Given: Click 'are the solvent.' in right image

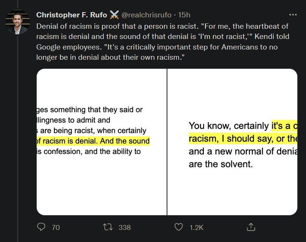Looking at the screenshot, I should [220, 164].
